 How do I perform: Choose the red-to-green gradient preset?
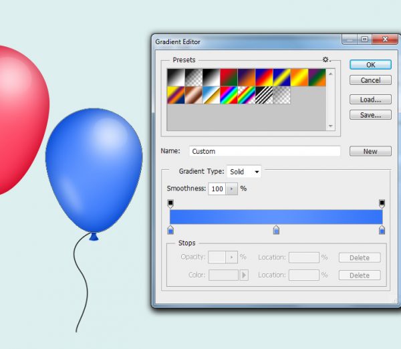[x=229, y=78]
